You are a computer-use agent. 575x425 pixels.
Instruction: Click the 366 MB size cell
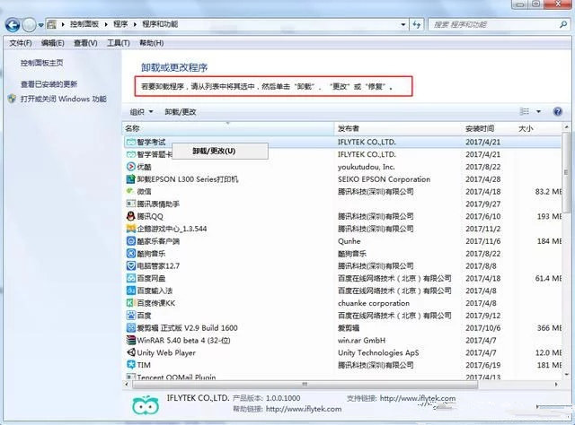pos(549,328)
